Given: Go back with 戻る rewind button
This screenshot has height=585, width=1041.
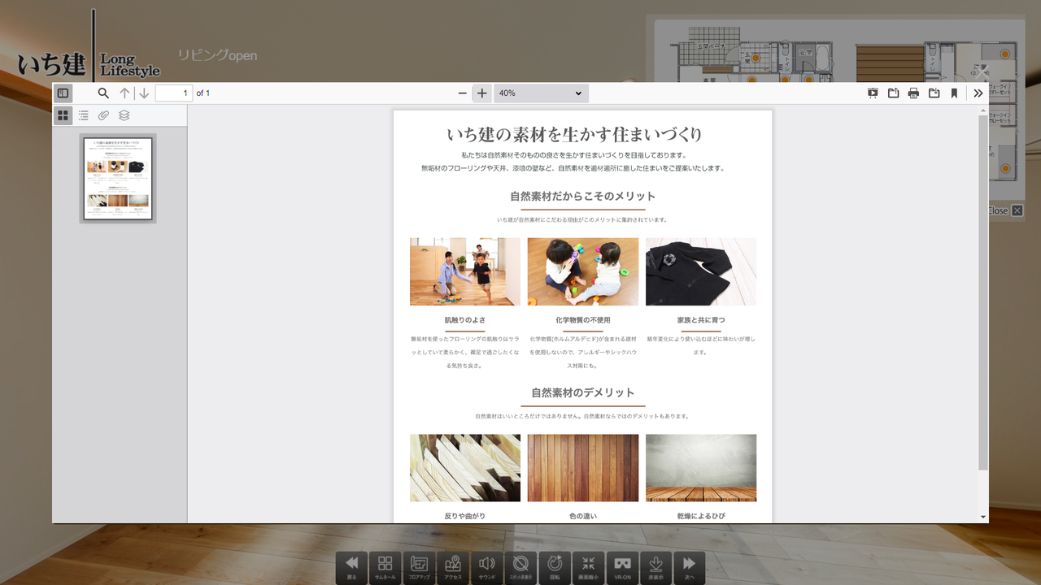Looking at the screenshot, I should coord(351,567).
